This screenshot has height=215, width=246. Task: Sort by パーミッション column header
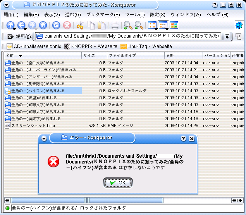(217, 55)
